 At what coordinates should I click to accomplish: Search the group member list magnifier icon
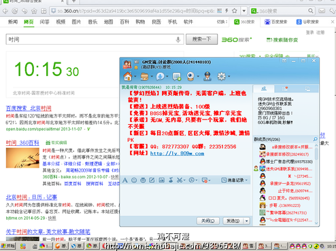click(315, 139)
